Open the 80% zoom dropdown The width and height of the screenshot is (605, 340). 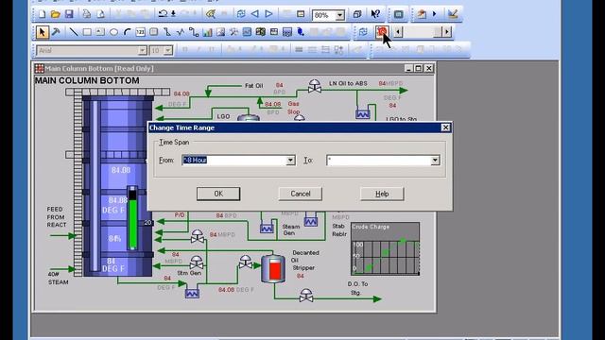(340, 15)
